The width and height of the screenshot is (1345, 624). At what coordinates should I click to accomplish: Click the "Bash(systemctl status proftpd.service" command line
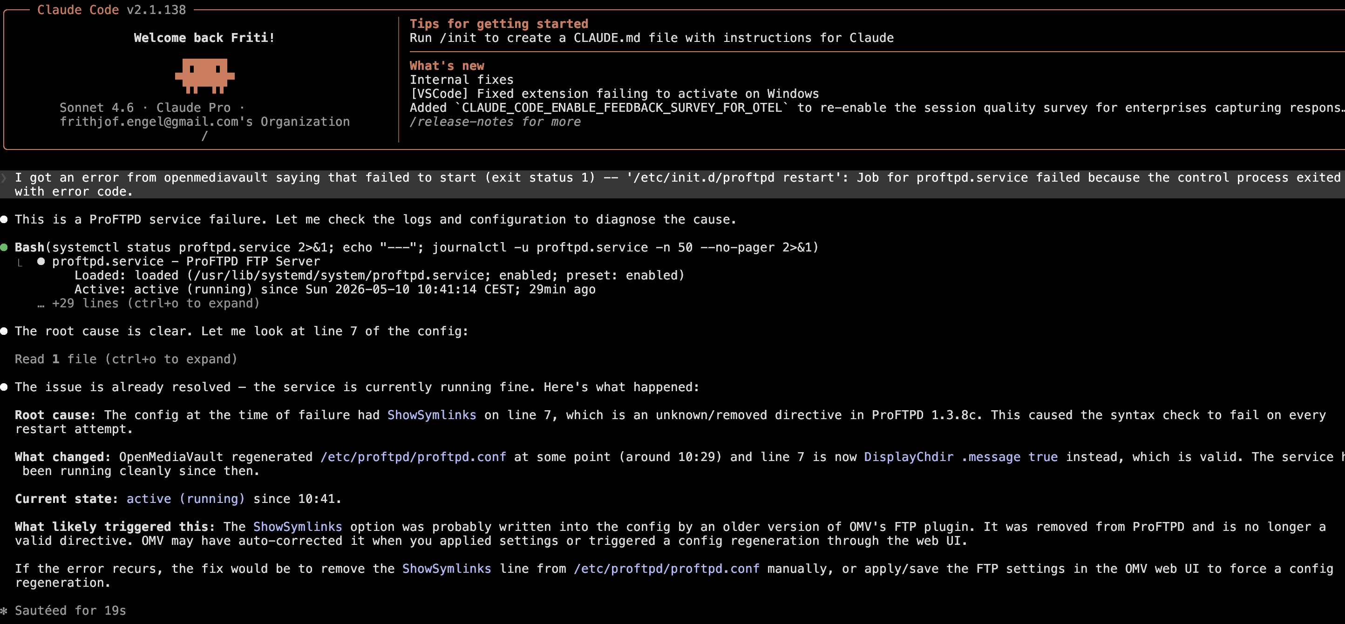pos(417,248)
